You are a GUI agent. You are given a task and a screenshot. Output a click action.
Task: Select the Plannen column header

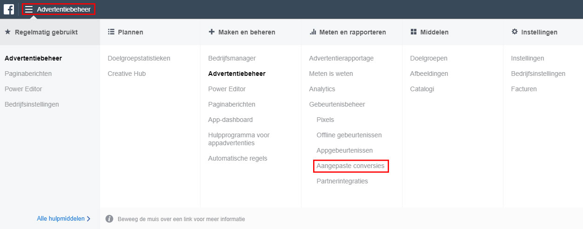coord(131,32)
